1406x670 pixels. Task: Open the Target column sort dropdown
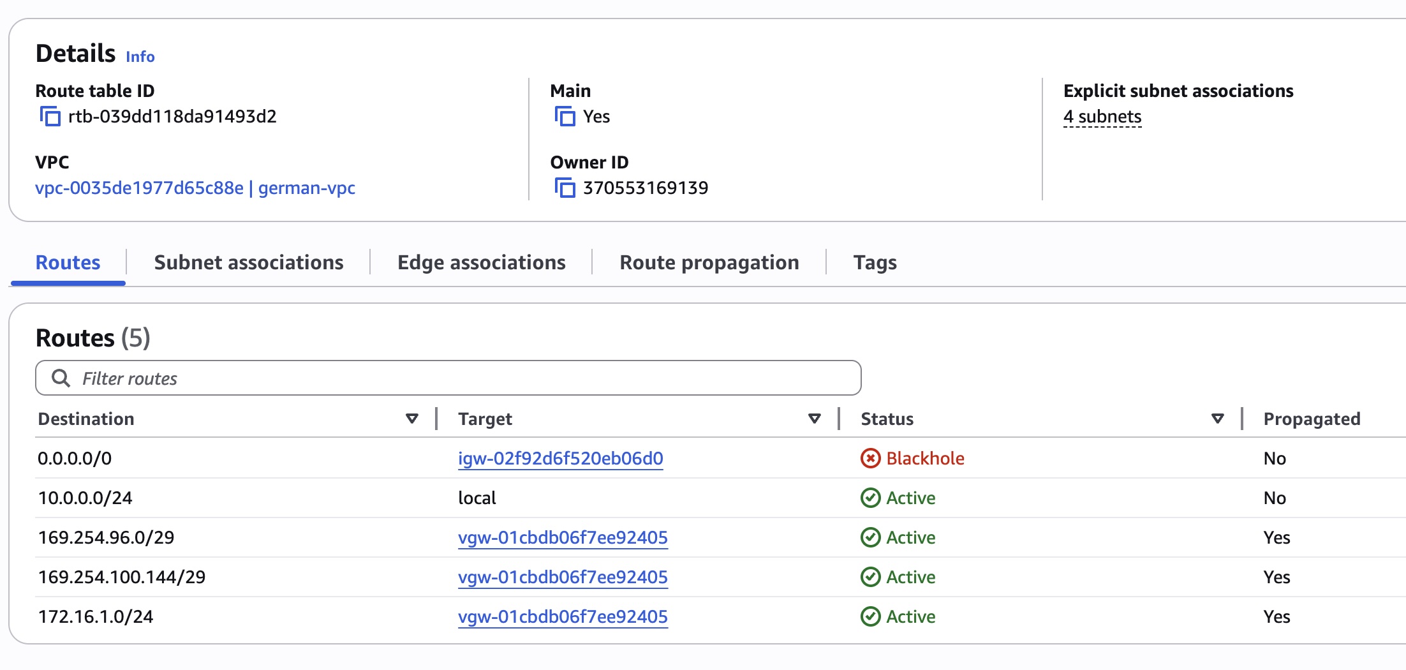tap(815, 419)
